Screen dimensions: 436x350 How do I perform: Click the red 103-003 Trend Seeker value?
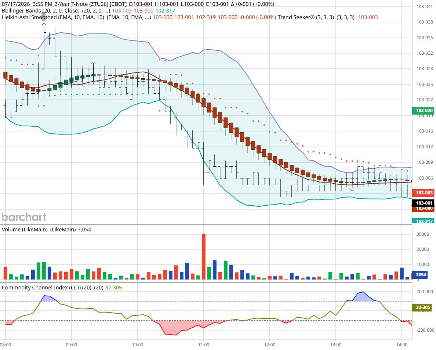(368, 17)
